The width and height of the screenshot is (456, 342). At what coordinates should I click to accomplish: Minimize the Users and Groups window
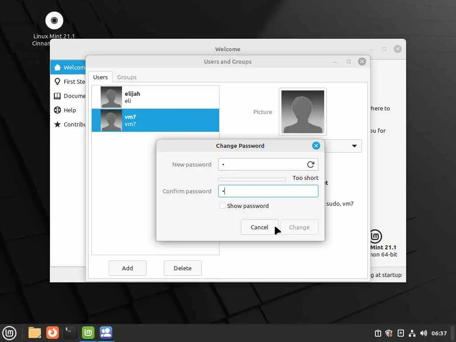[335, 61]
